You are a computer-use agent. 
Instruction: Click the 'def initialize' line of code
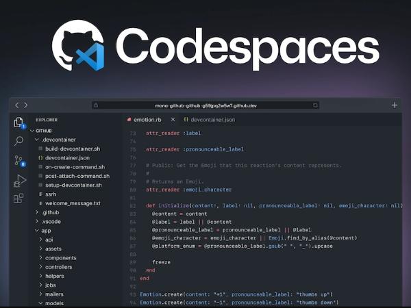pos(274,205)
